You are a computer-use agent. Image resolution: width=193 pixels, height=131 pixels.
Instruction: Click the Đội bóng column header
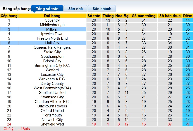pyautogui.click(x=52, y=16)
